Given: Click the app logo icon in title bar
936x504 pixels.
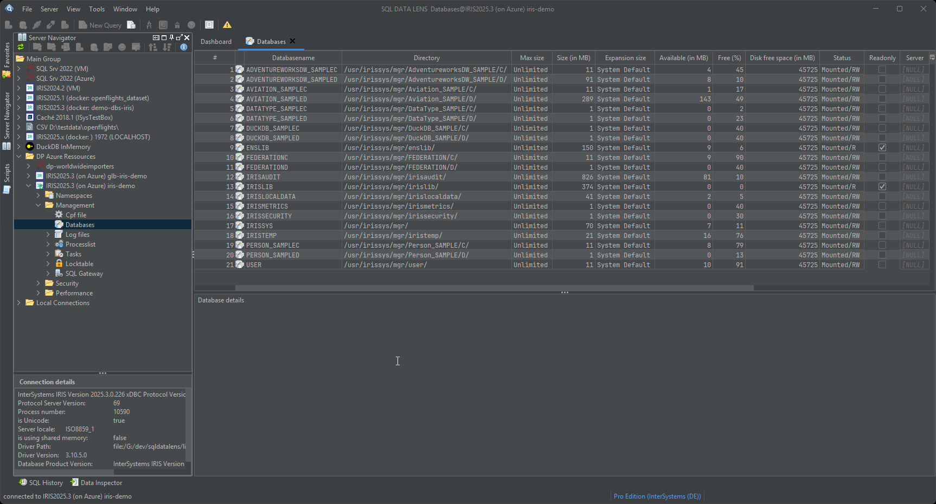Looking at the screenshot, I should (x=9, y=8).
